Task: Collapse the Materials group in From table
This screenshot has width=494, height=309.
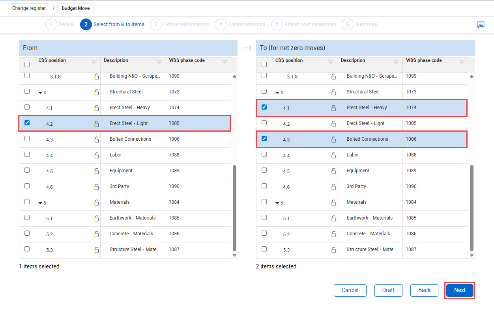Action: (x=40, y=203)
